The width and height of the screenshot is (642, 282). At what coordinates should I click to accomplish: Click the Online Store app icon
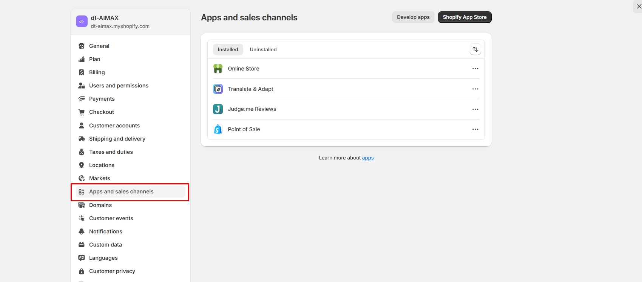tap(218, 69)
